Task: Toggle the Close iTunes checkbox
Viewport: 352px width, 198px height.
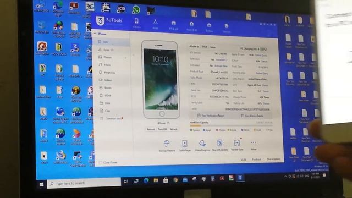Action: [100, 163]
